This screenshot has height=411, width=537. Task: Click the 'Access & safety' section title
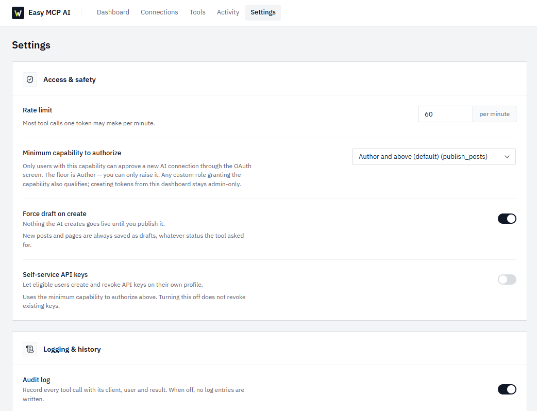(x=70, y=79)
